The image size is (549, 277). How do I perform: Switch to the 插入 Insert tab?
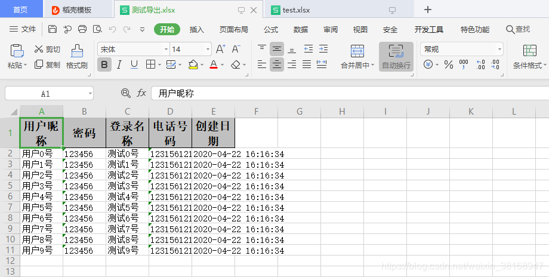[x=196, y=29]
